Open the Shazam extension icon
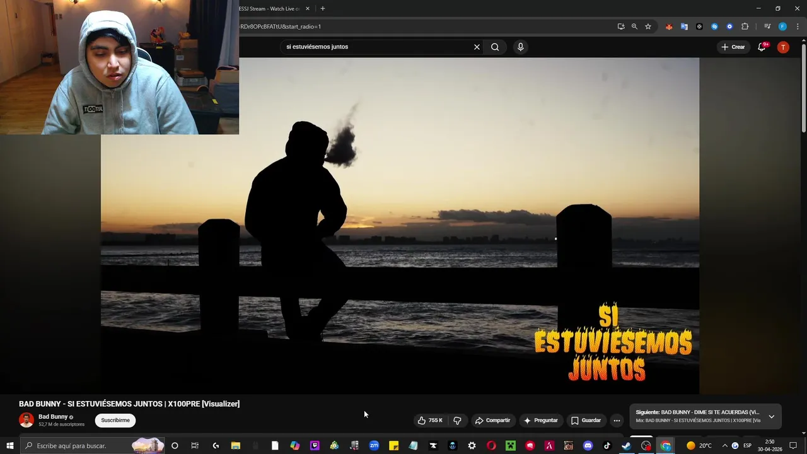The image size is (807, 454). 714,26
